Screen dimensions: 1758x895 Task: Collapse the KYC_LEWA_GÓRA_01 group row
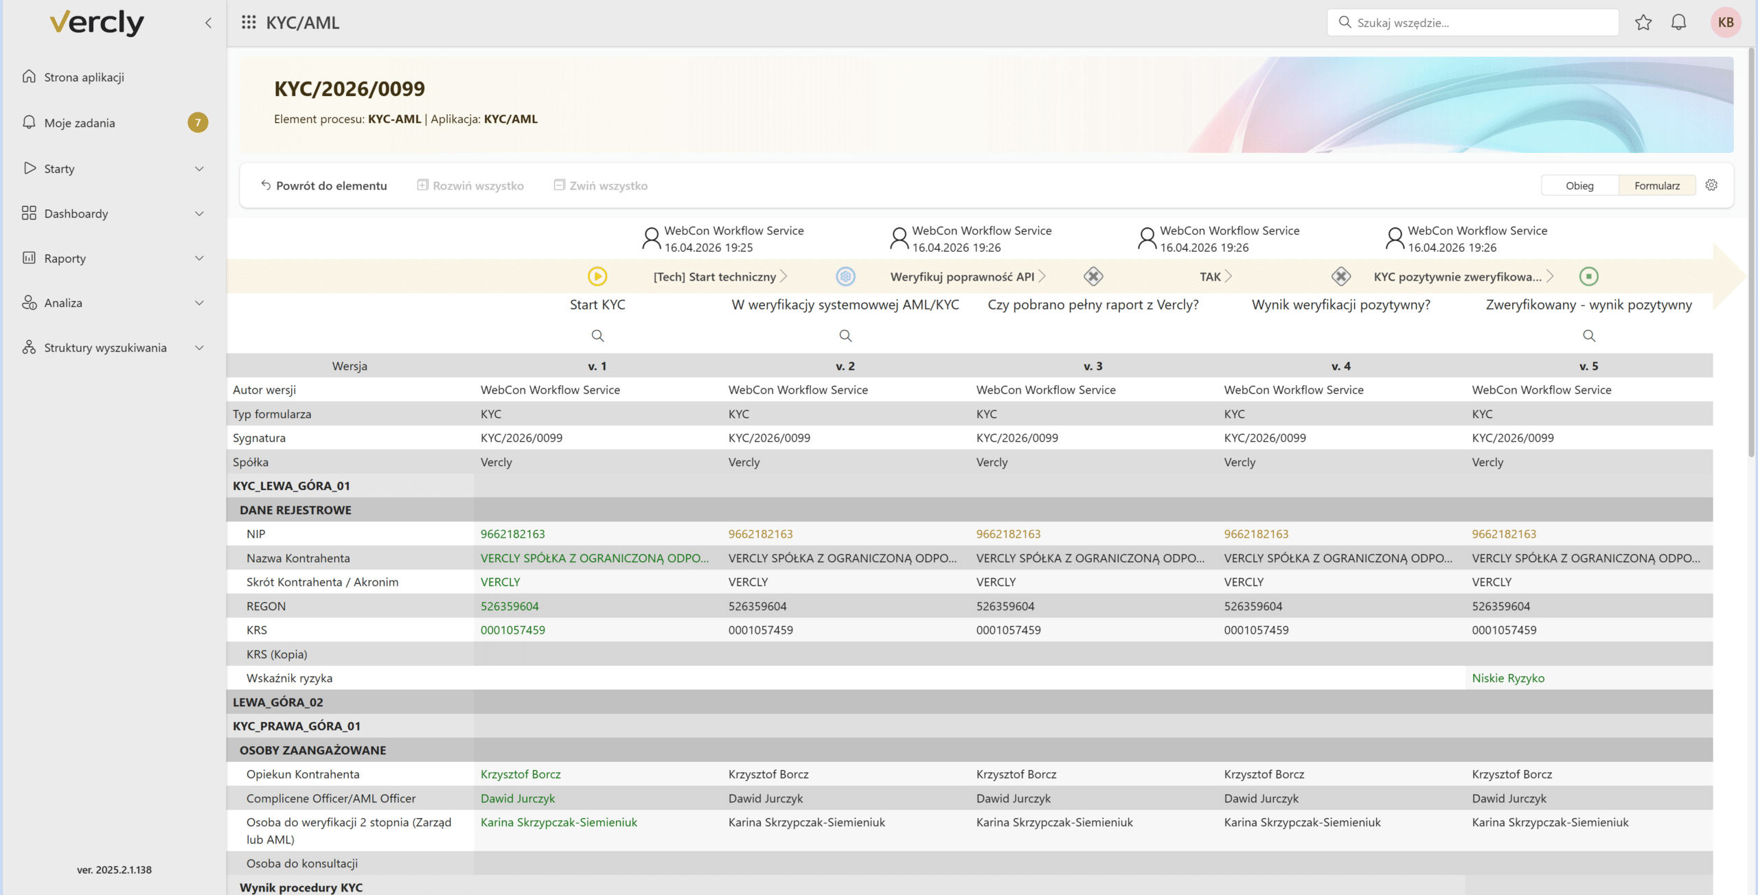pos(970,486)
